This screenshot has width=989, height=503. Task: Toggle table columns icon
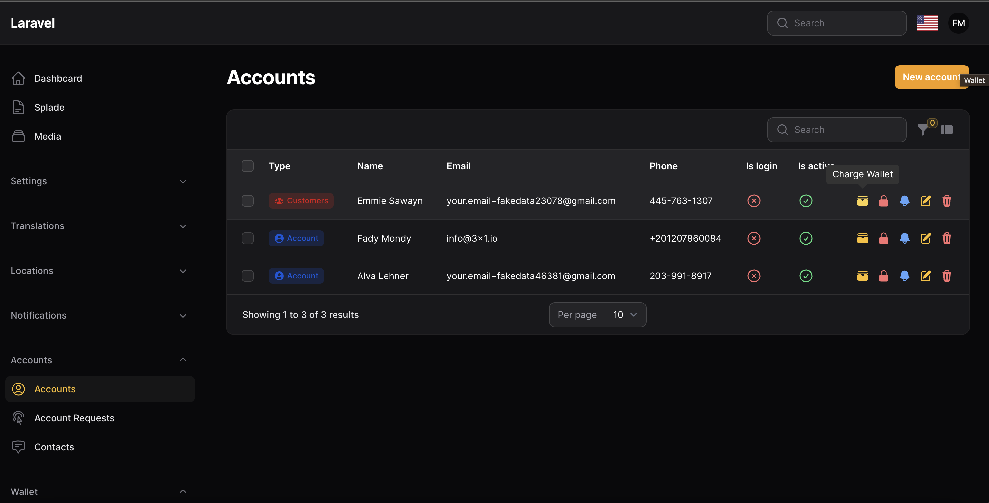947,130
